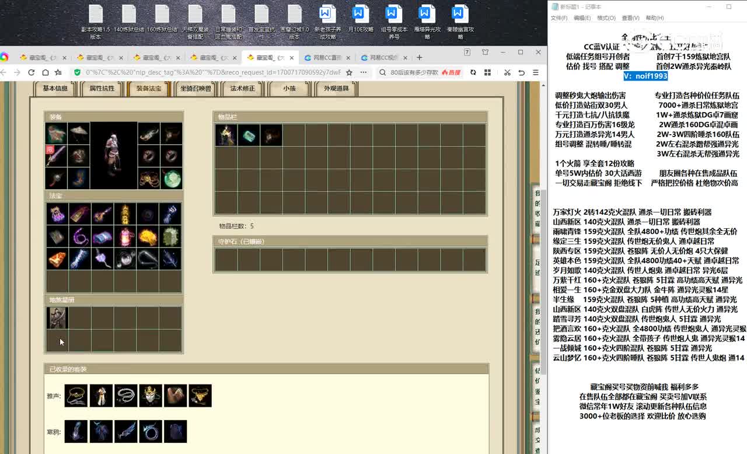The image size is (747, 454).
Task: Go back with the browser back arrow
Action: (x=4, y=72)
